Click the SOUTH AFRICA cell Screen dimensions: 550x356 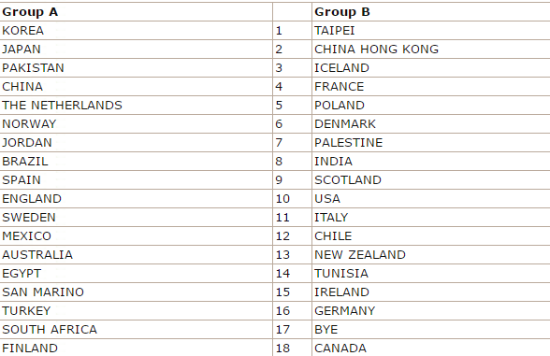click(136, 329)
